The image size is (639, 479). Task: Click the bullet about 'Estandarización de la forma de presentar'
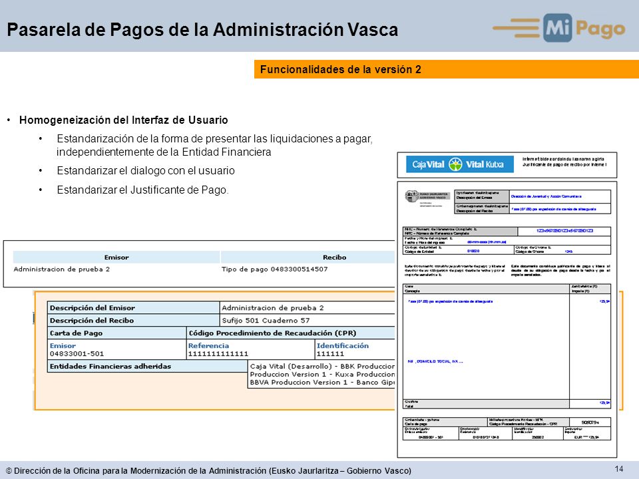[215, 146]
